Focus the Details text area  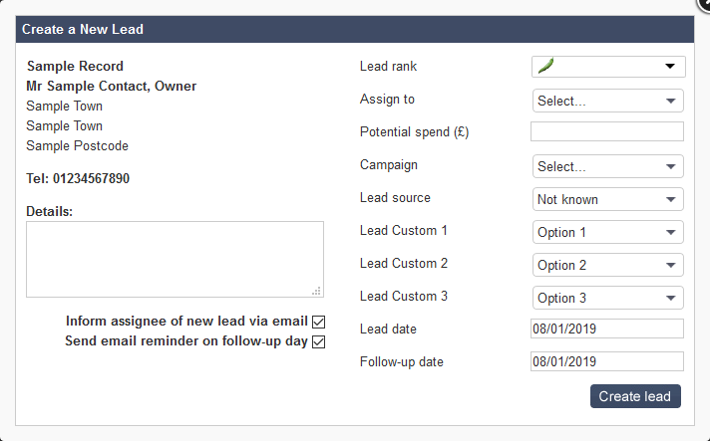pyautogui.click(x=175, y=259)
